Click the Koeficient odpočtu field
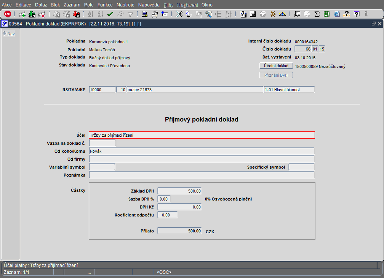The height and width of the screenshot is (278, 384). [168, 215]
